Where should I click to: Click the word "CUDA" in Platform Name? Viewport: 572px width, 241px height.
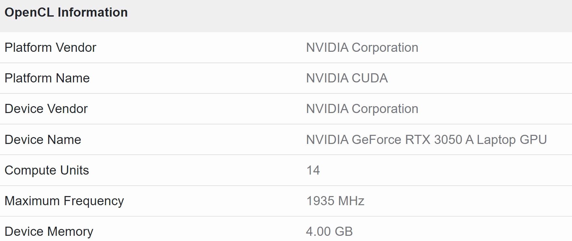pos(370,78)
